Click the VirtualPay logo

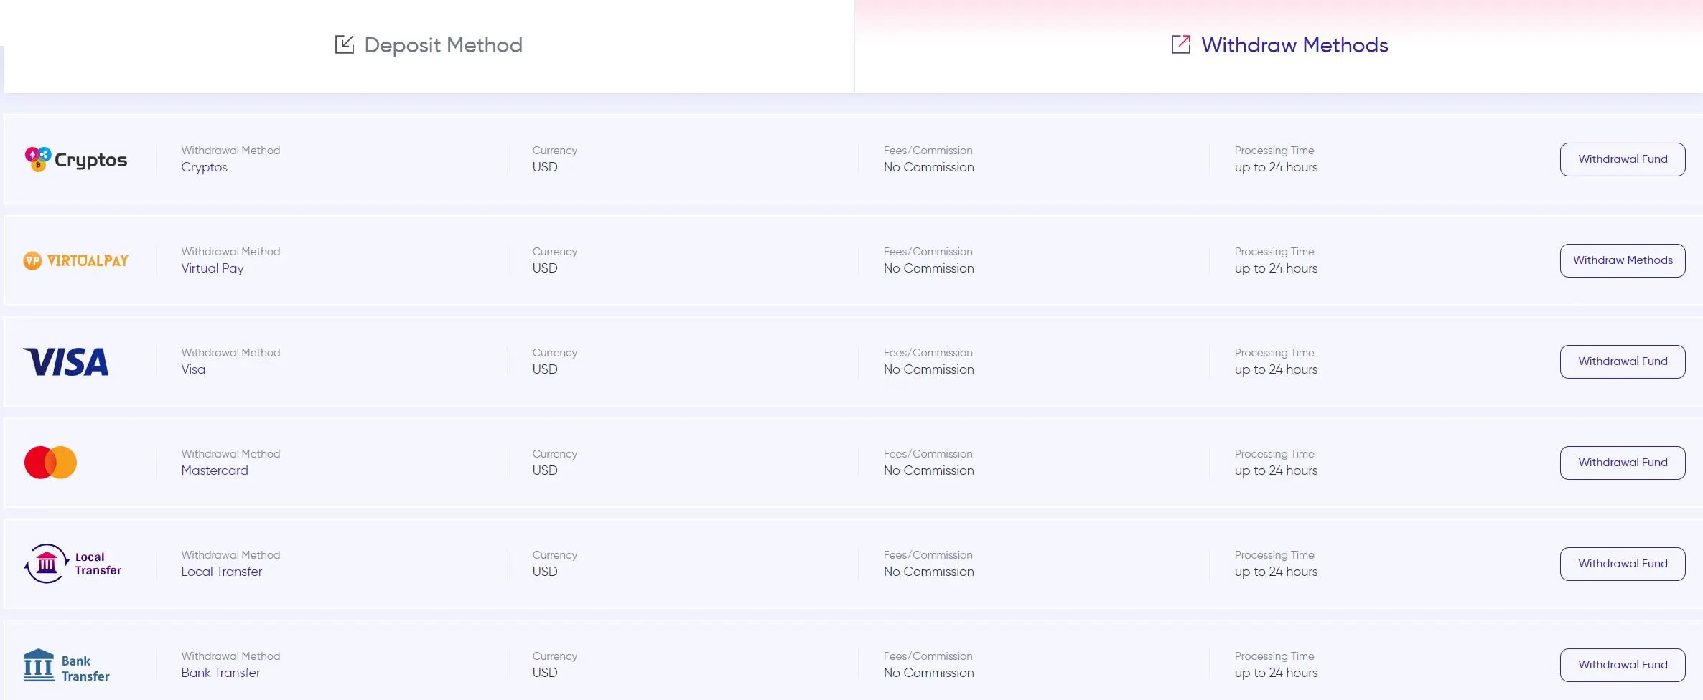click(x=76, y=260)
